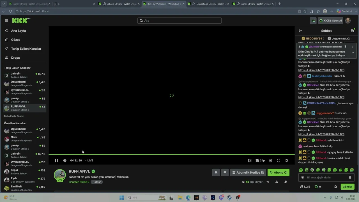Open Windows Start menu

tap(121, 198)
